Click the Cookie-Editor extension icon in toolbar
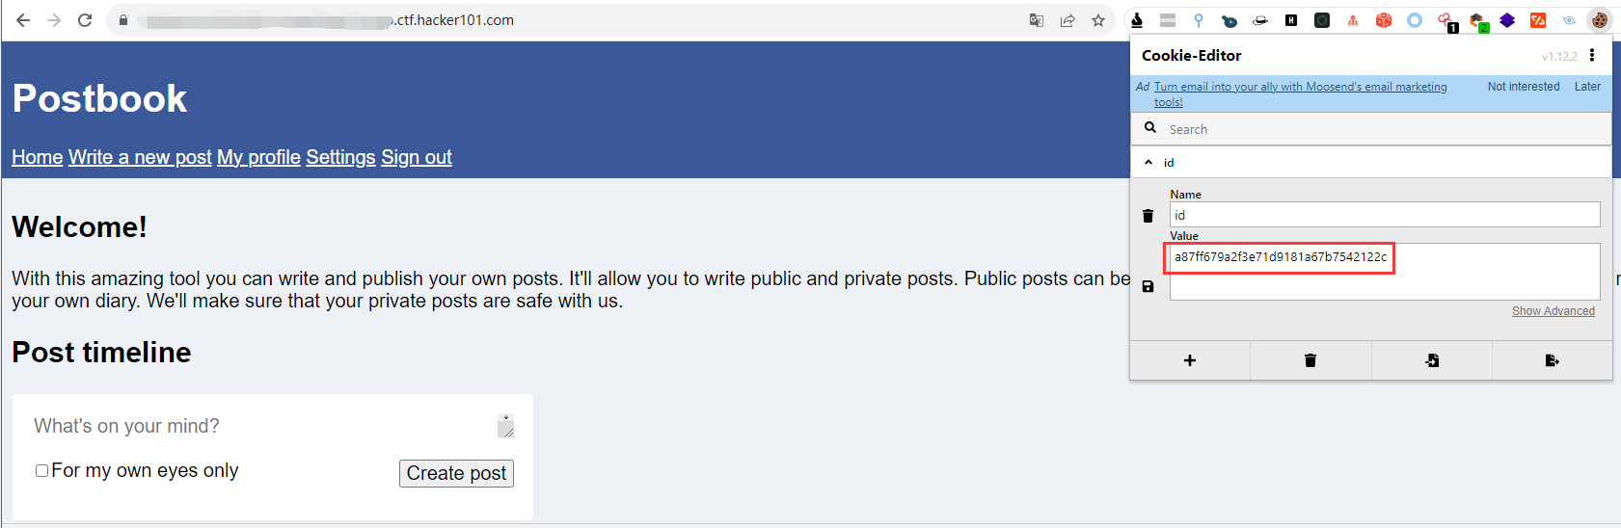Viewport: 1621px width, 528px height. 1600,20
